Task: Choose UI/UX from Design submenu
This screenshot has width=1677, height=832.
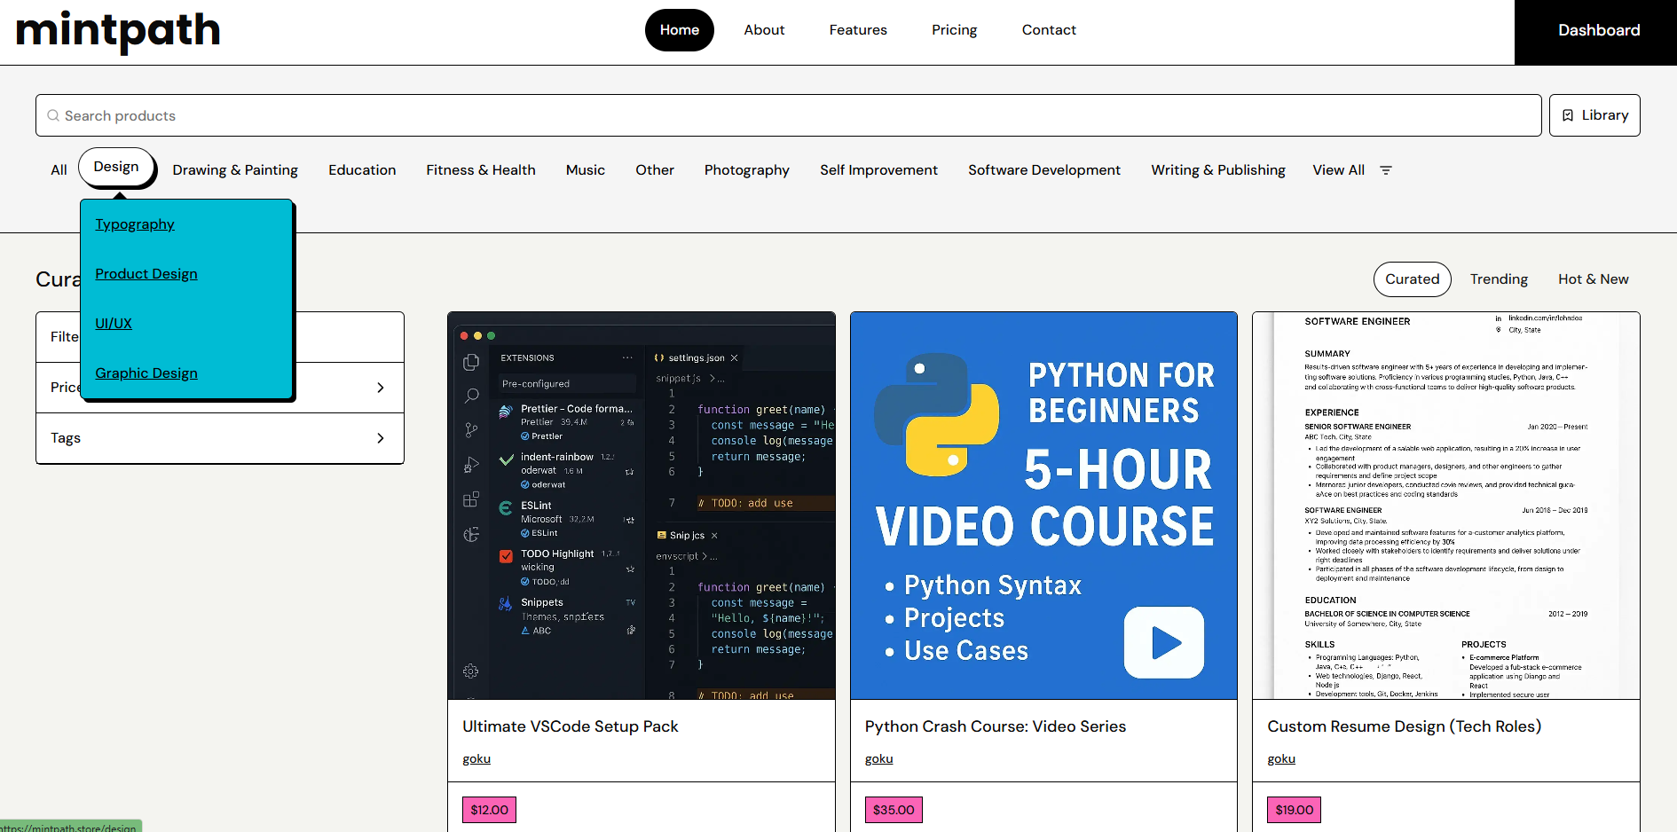Action: pyautogui.click(x=114, y=324)
